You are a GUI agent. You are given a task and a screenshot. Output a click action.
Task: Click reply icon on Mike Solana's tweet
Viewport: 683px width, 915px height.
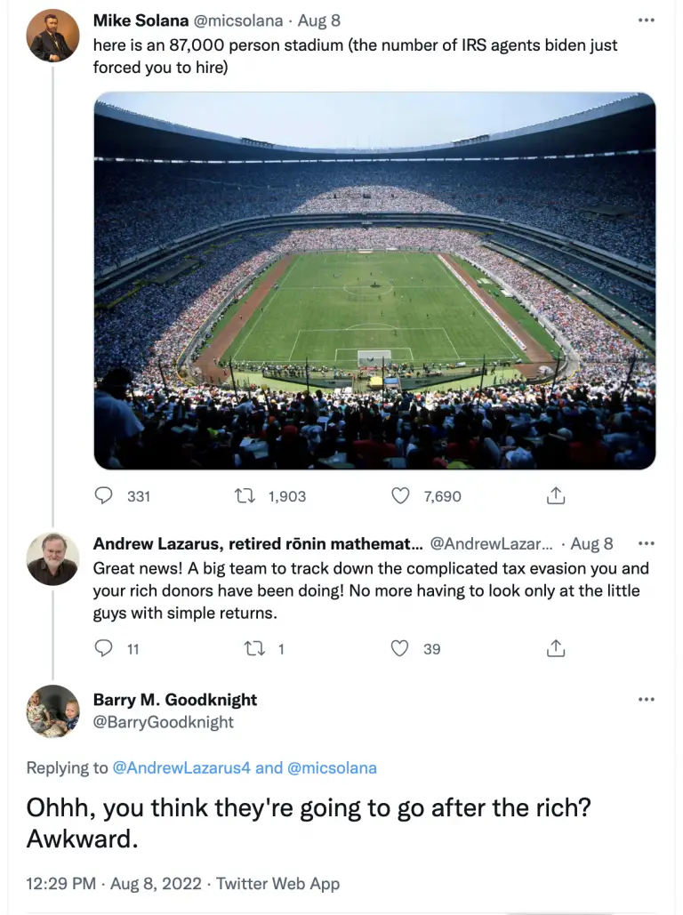click(103, 495)
